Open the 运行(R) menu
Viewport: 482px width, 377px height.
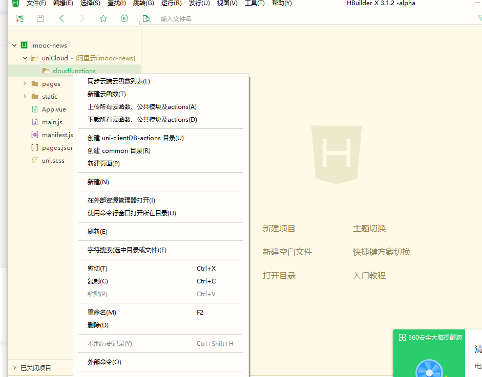click(171, 3)
